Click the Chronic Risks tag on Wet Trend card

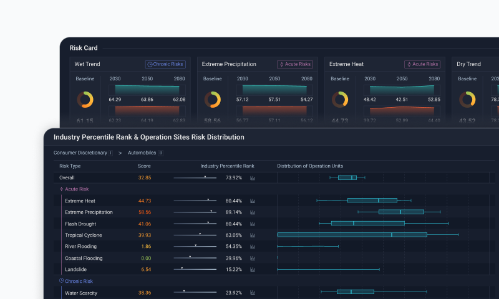click(x=165, y=64)
